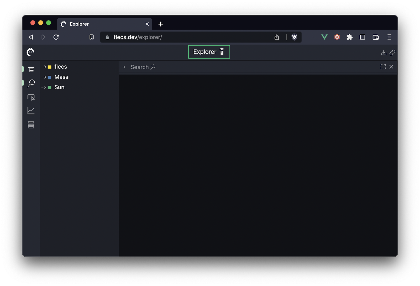The height and width of the screenshot is (286, 420).
Task: Expand the Mass tree node
Action: click(45, 77)
